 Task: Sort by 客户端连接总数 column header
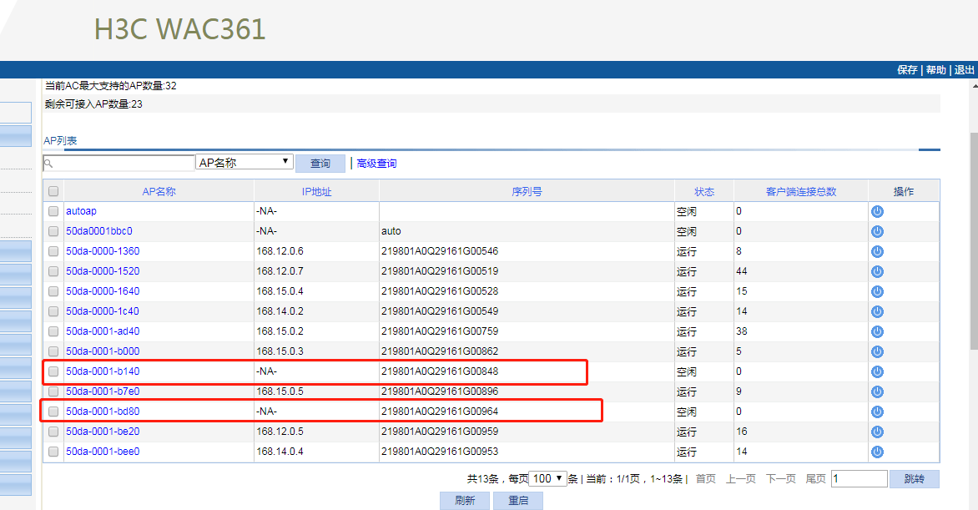[801, 192]
